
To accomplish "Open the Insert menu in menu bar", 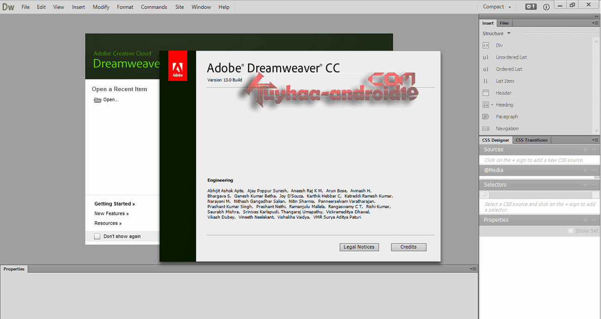I will click(x=78, y=7).
